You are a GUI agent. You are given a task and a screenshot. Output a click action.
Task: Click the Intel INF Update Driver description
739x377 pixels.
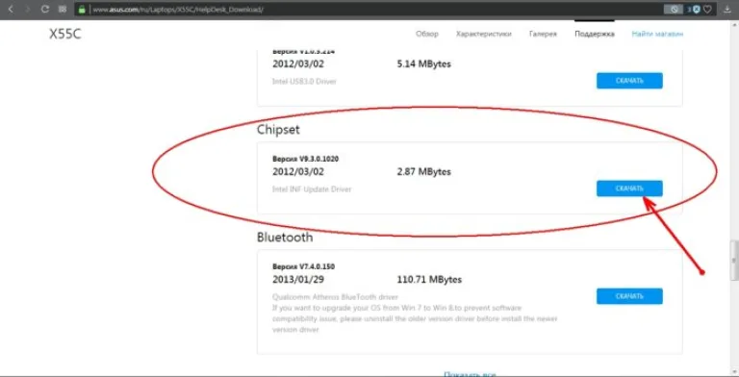point(312,189)
